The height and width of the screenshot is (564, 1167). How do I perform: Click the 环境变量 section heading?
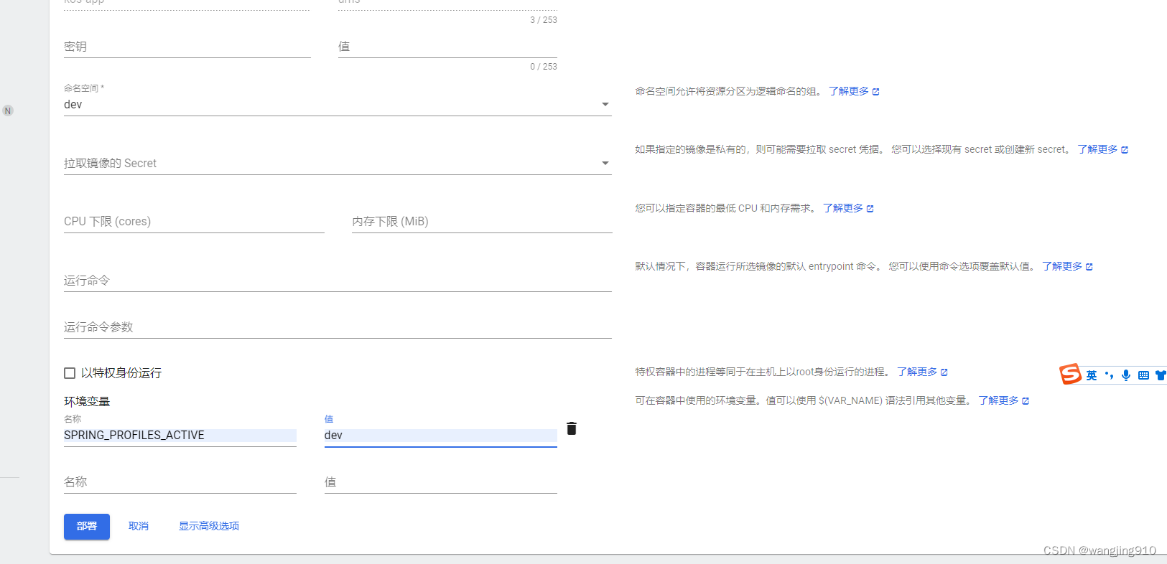point(87,402)
